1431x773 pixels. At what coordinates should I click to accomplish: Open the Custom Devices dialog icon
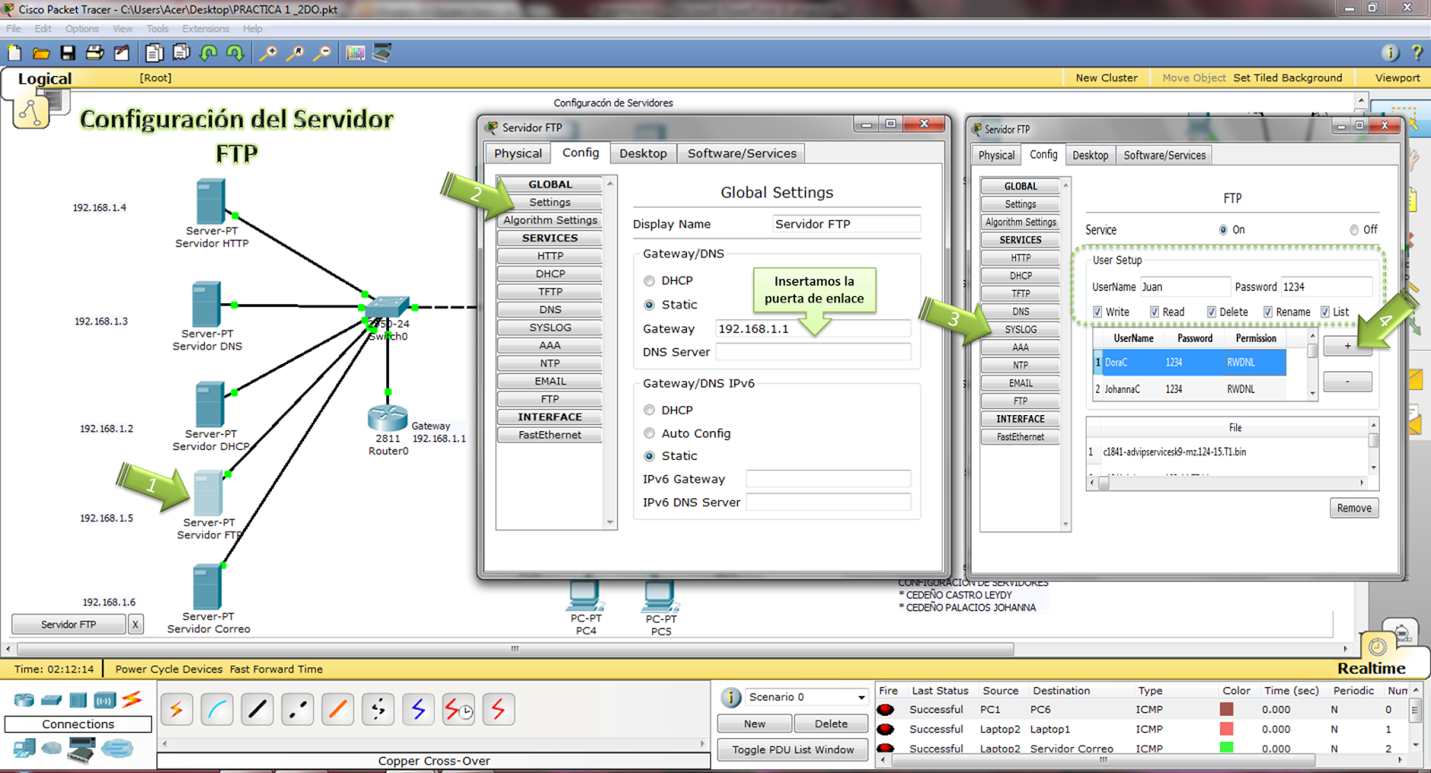pos(382,53)
